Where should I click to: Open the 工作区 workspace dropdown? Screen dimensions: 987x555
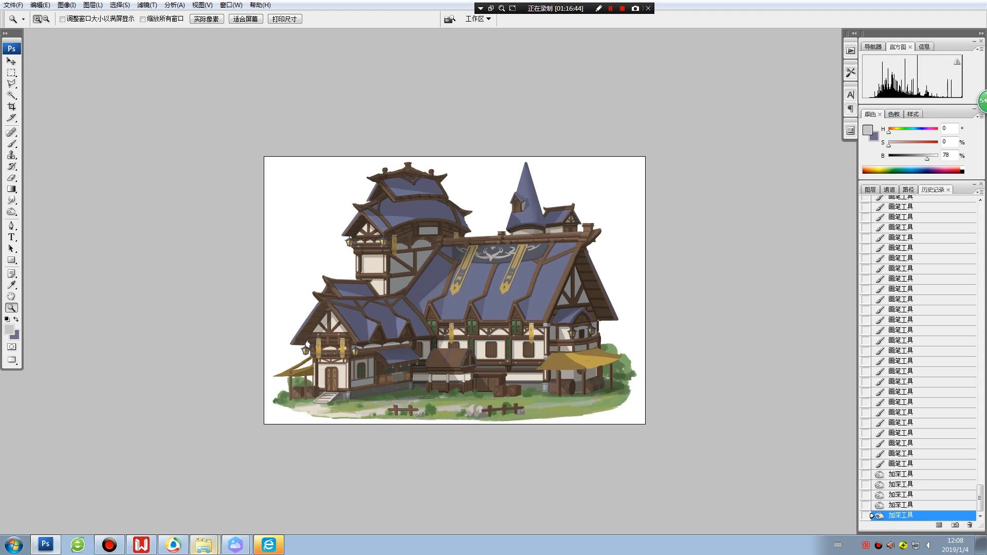point(478,19)
